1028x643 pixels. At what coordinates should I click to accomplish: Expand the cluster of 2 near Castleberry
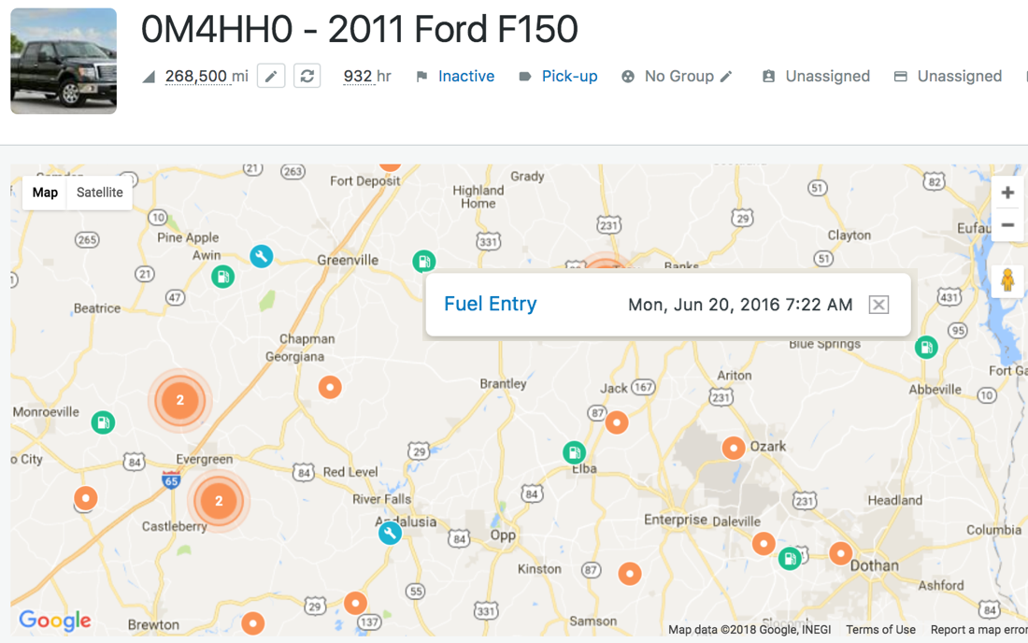coord(219,501)
